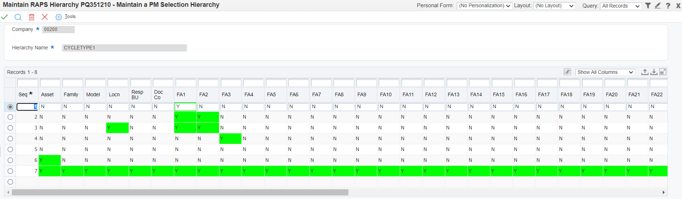Select the radio button for Seq 7 row
The width and height of the screenshot is (682, 199).
[x=10, y=171]
